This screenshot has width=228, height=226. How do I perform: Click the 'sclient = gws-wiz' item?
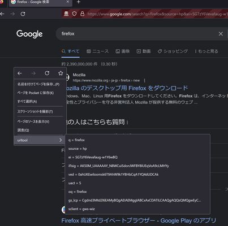(x=137, y=209)
